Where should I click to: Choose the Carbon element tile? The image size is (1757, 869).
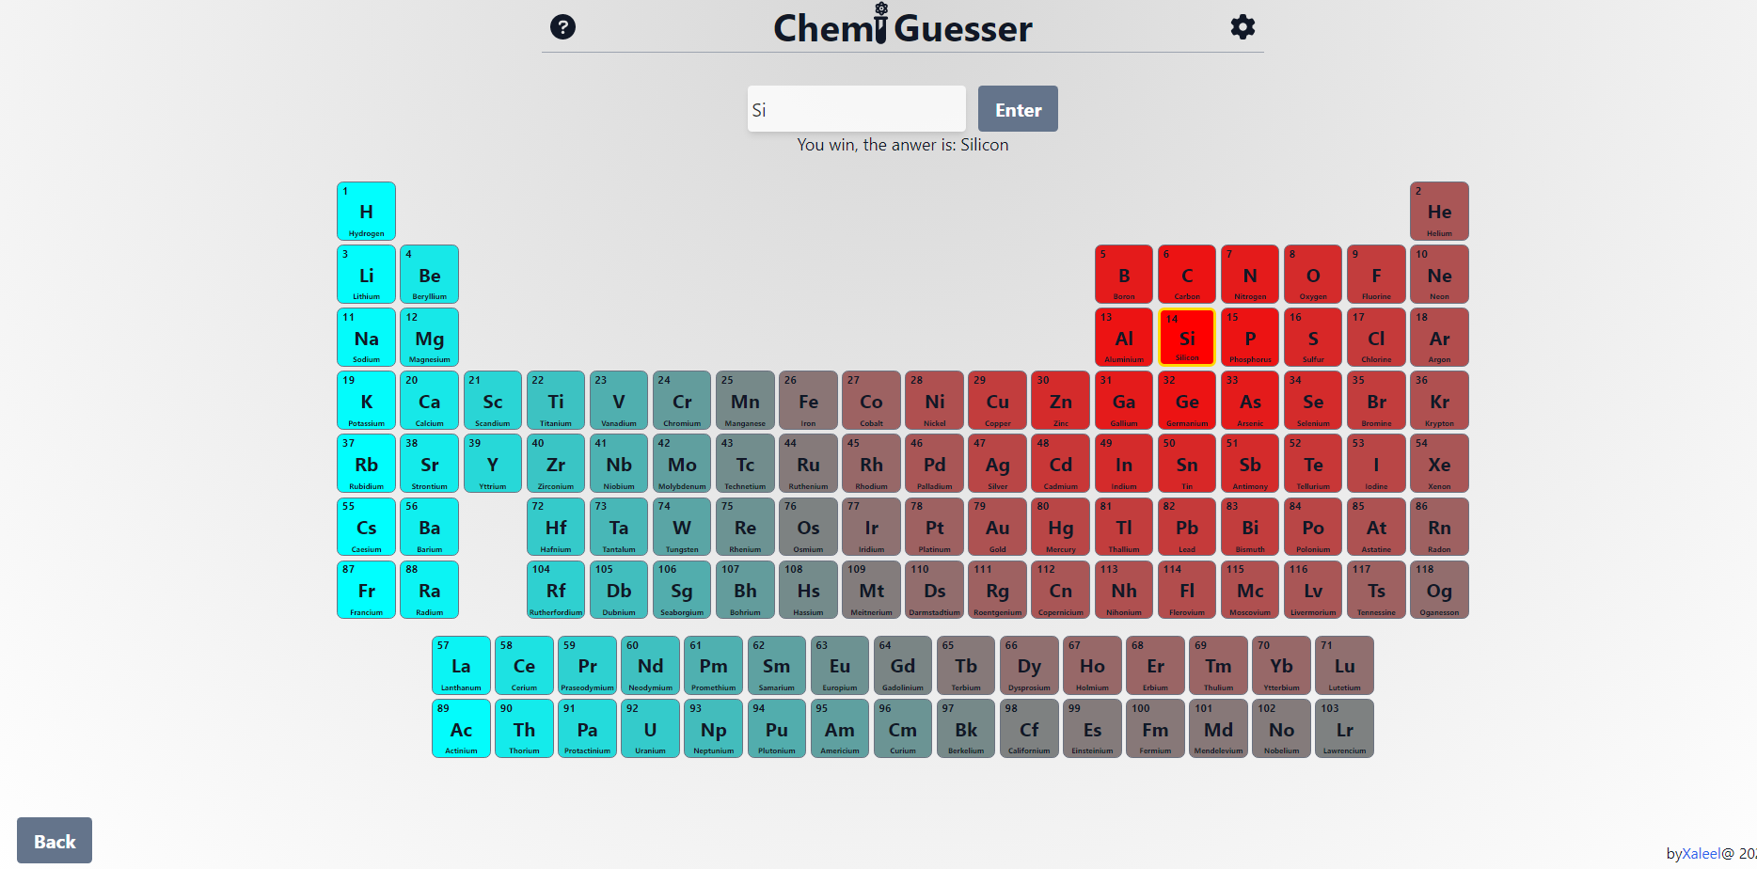point(1187,275)
